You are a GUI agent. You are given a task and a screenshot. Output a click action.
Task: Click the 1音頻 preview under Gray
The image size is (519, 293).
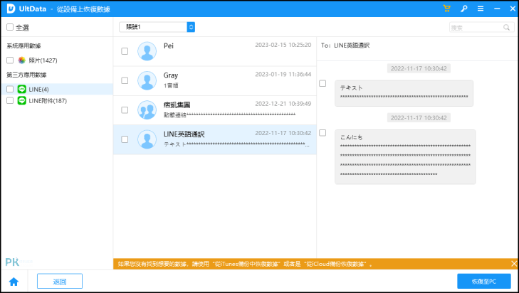click(171, 85)
